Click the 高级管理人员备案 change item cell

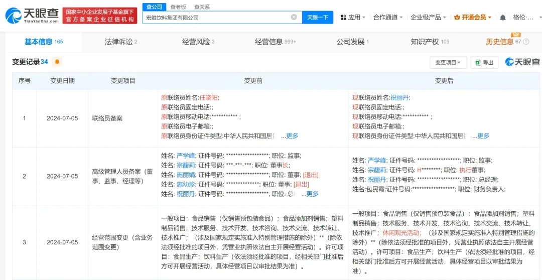click(x=122, y=176)
